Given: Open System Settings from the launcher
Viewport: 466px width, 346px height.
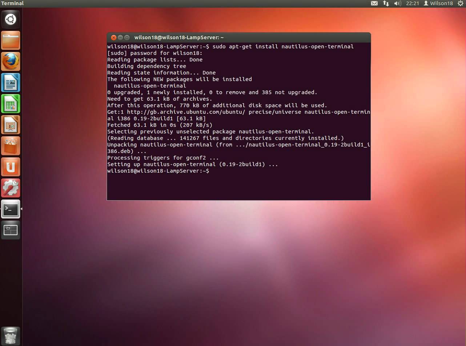Looking at the screenshot, I should tap(11, 188).
